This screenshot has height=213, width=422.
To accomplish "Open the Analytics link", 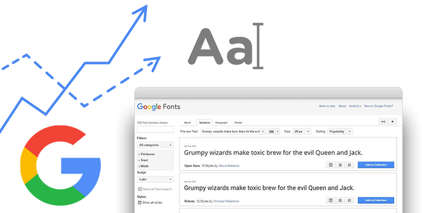I will 355,106.
